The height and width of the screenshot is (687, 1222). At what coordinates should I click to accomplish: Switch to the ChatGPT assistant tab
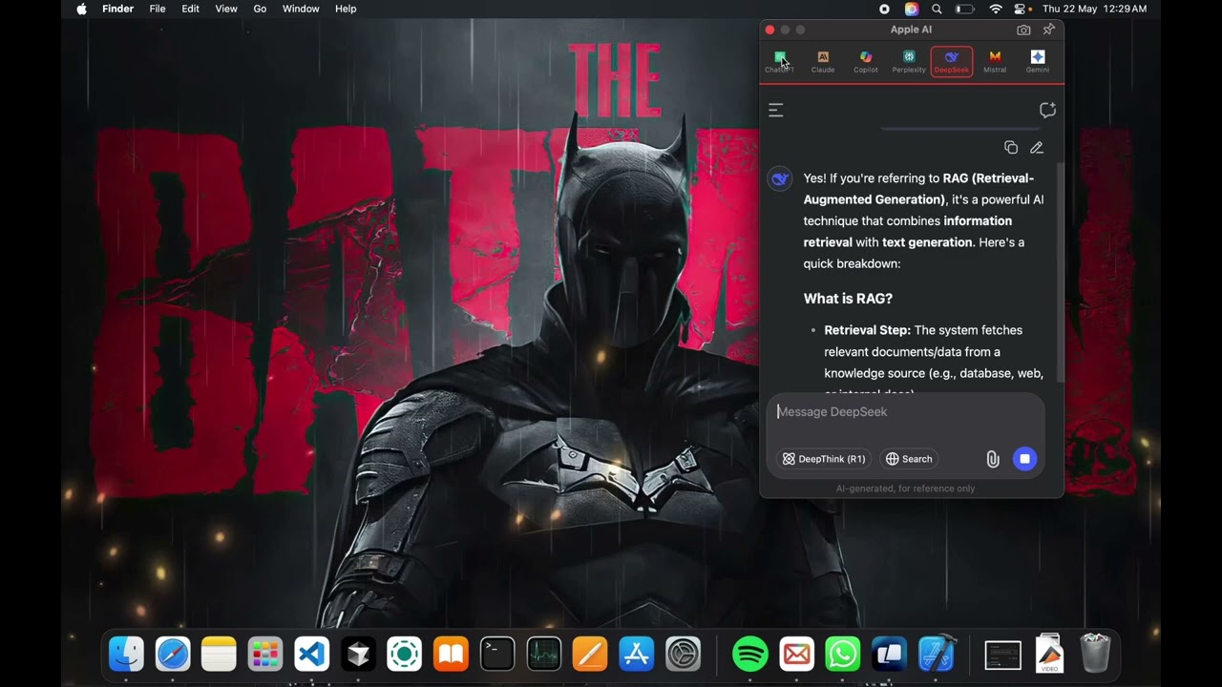780,62
